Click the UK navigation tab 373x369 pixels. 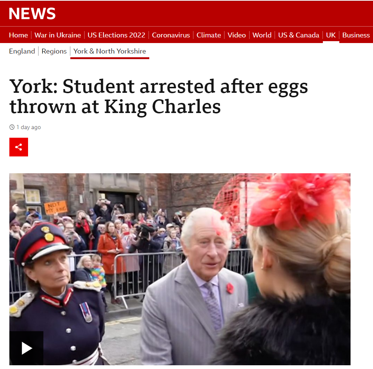coord(331,35)
